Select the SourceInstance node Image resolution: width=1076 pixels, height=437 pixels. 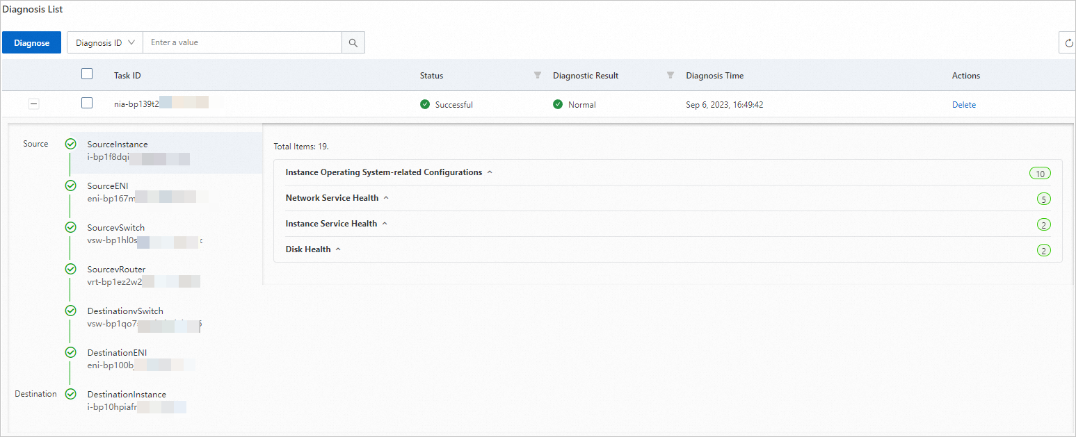(x=166, y=151)
